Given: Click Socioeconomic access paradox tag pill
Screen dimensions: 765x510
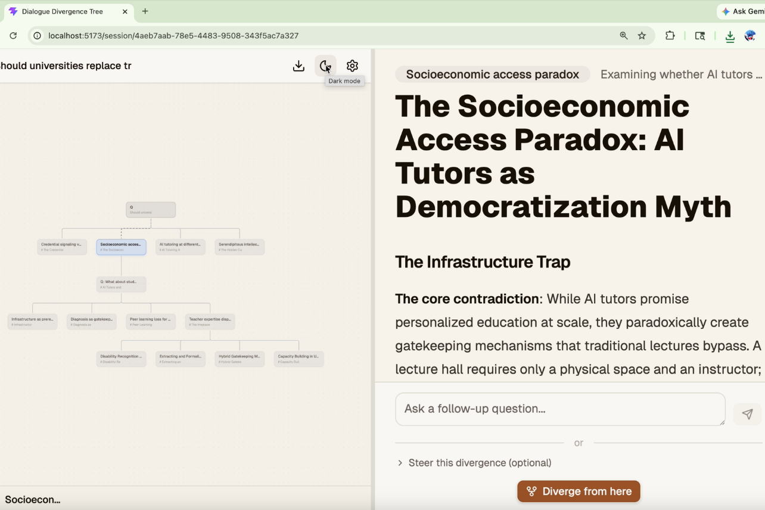Looking at the screenshot, I should [x=493, y=74].
